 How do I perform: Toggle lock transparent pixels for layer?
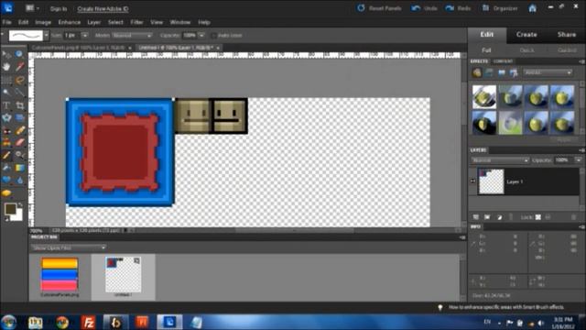pos(538,217)
